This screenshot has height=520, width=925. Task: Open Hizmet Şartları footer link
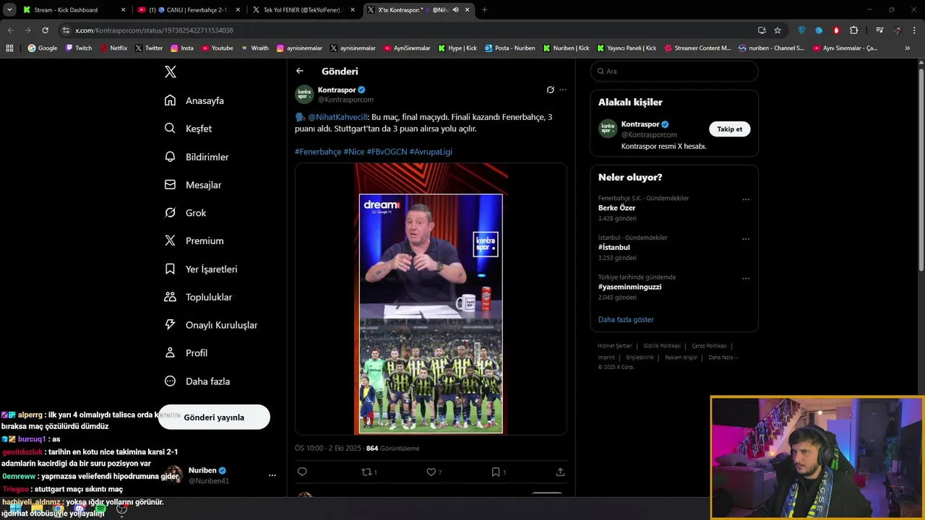[615, 346]
